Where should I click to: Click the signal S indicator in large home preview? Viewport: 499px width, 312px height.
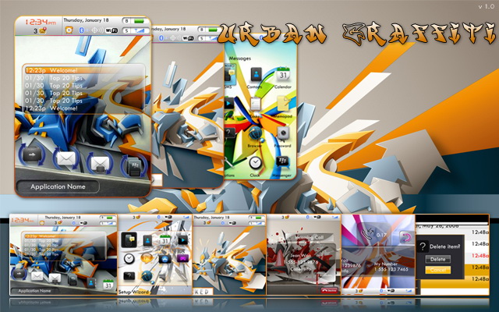point(136,30)
